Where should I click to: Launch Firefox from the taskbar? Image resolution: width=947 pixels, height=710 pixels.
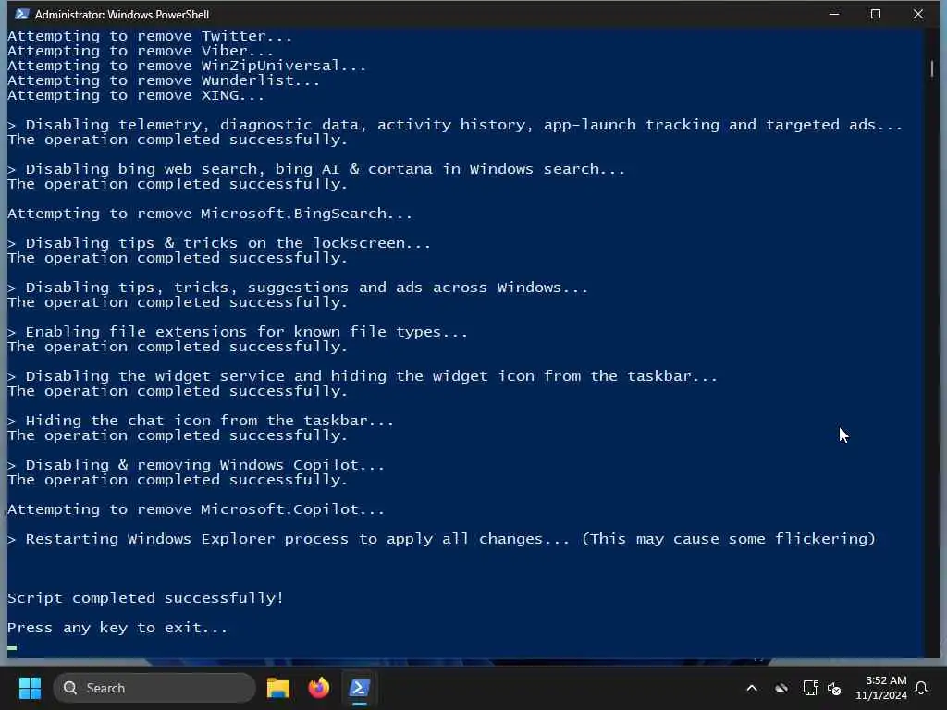319,688
